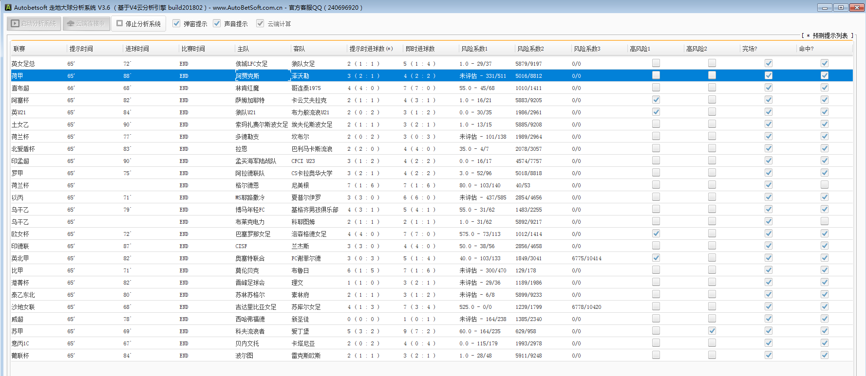Click the 云端连接中 cloud button
Image resolution: width=866 pixels, height=376 pixels.
point(86,23)
